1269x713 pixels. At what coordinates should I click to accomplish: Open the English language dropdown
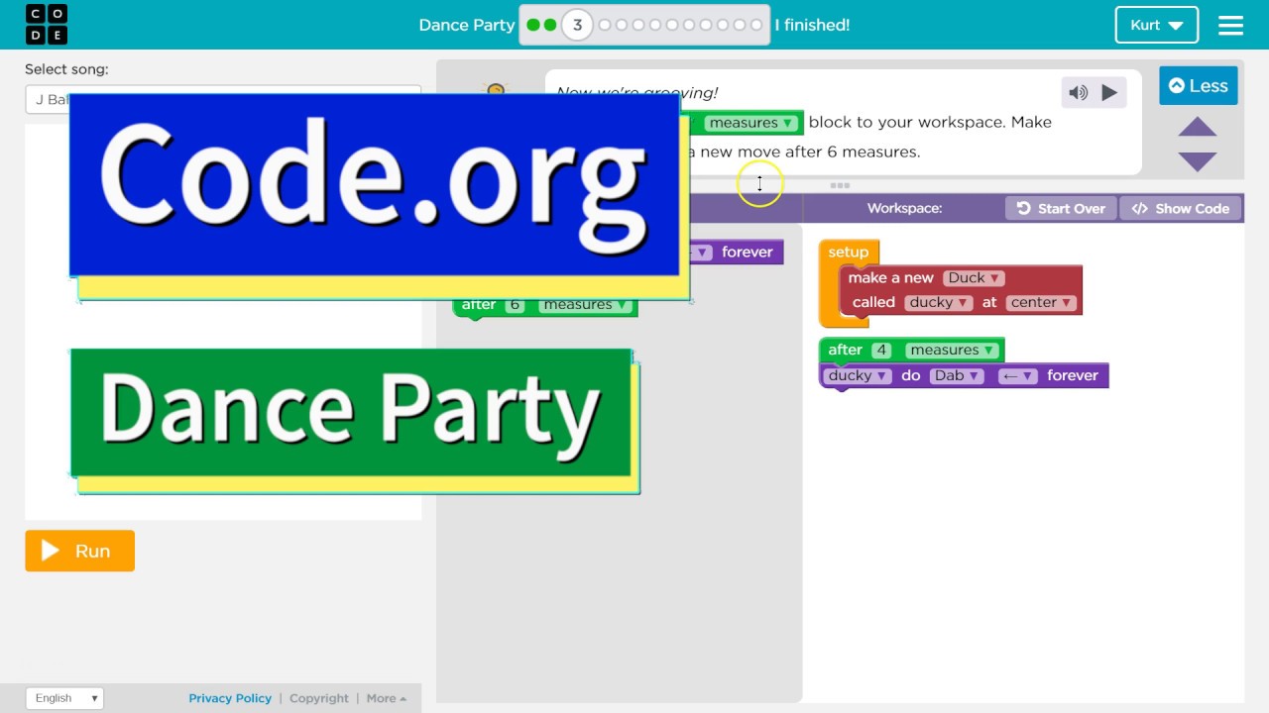pyautogui.click(x=64, y=698)
